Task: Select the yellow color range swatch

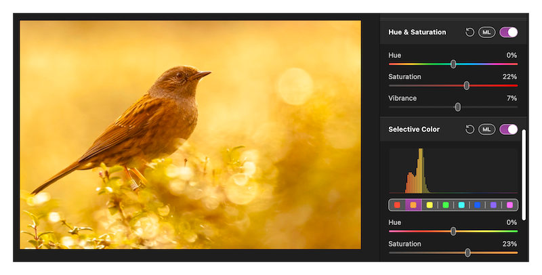Action: pyautogui.click(x=430, y=205)
